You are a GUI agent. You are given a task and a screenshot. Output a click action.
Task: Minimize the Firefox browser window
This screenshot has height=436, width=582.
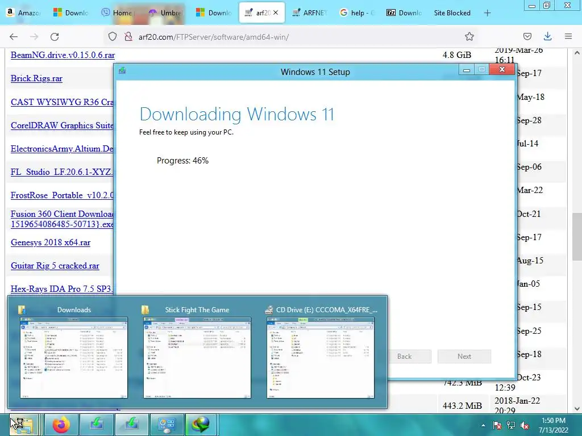[x=532, y=6]
